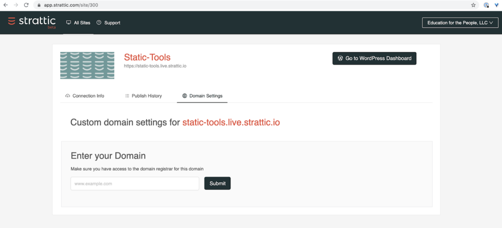Screen dimensions: 502x228
Task: Reload the current page
Action: [x=26, y=5]
